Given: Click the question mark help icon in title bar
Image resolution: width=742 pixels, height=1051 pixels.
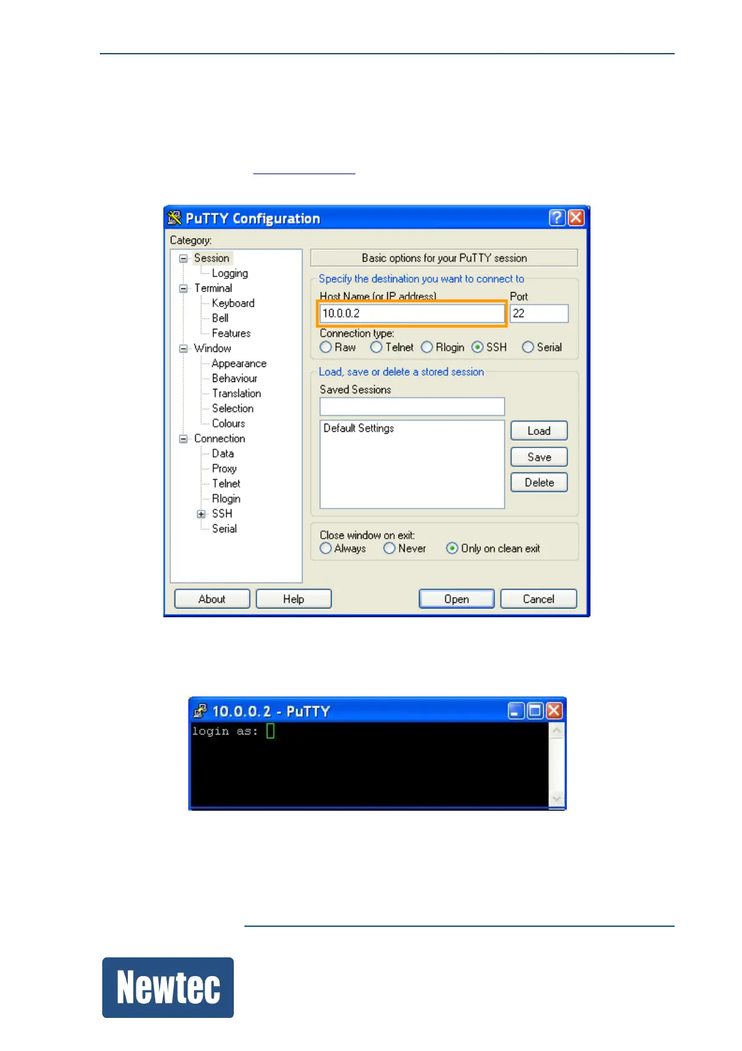Looking at the screenshot, I should 557,218.
